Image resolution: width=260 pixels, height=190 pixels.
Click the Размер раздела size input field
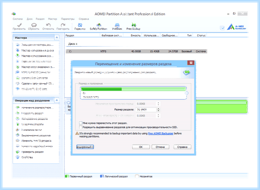pyautogui.click(x=146, y=110)
